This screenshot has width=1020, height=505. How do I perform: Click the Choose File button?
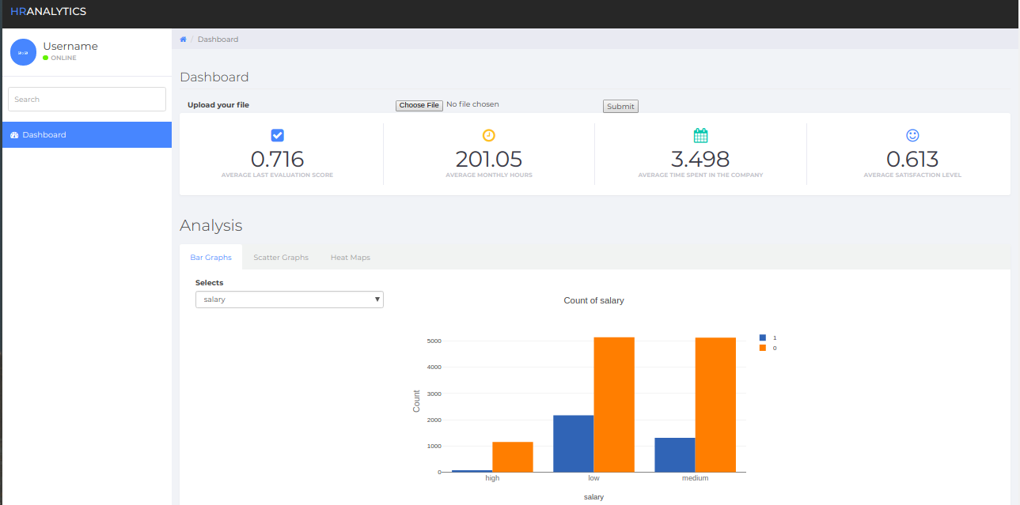pyautogui.click(x=419, y=105)
